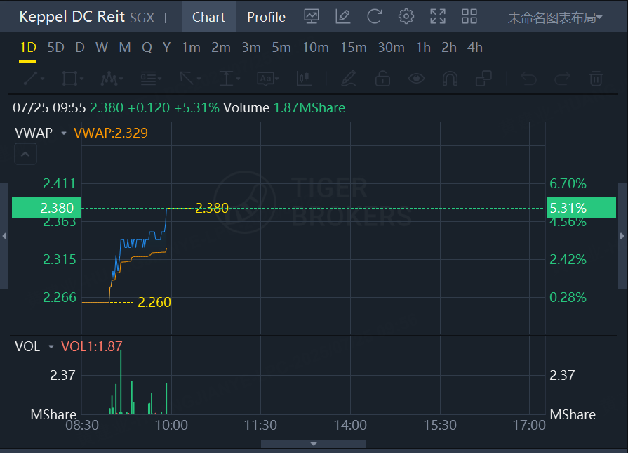Viewport: 628px width, 453px height.
Task: Pick the price range measure tool
Action: (x=226, y=79)
